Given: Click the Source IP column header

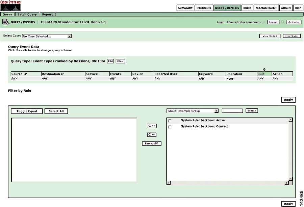Looking at the screenshot, I should coord(26,74).
